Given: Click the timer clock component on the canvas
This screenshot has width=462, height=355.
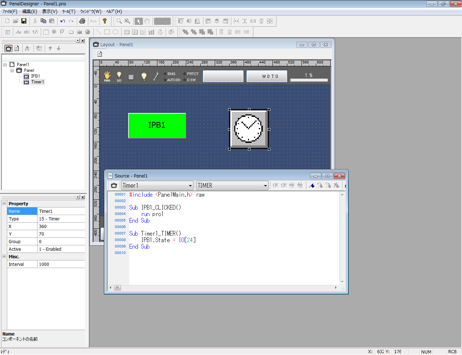Looking at the screenshot, I should coord(249,129).
